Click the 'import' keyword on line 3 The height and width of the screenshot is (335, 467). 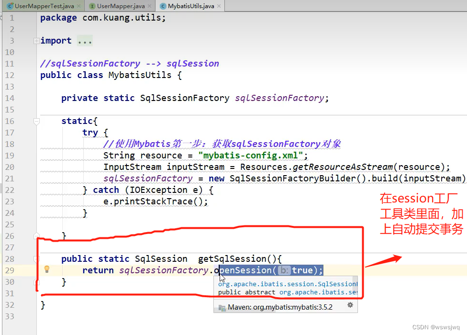point(56,41)
